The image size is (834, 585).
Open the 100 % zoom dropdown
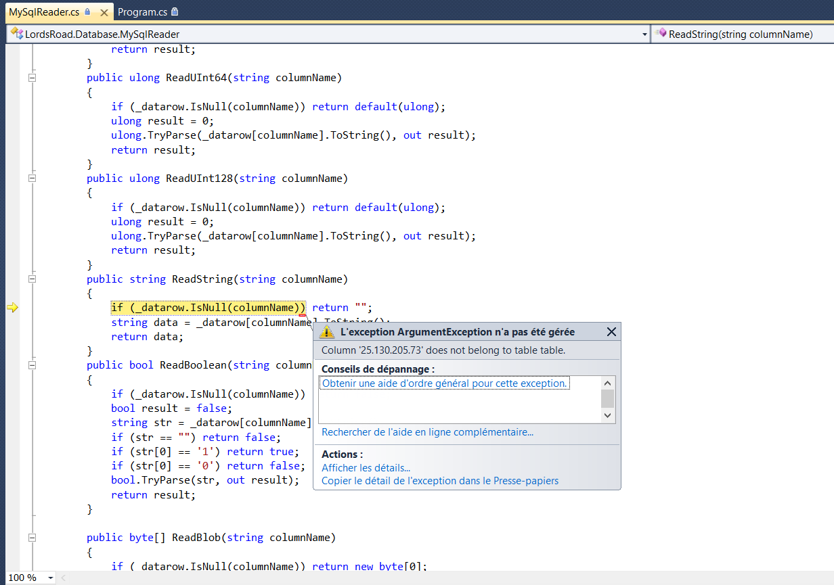[50, 578]
